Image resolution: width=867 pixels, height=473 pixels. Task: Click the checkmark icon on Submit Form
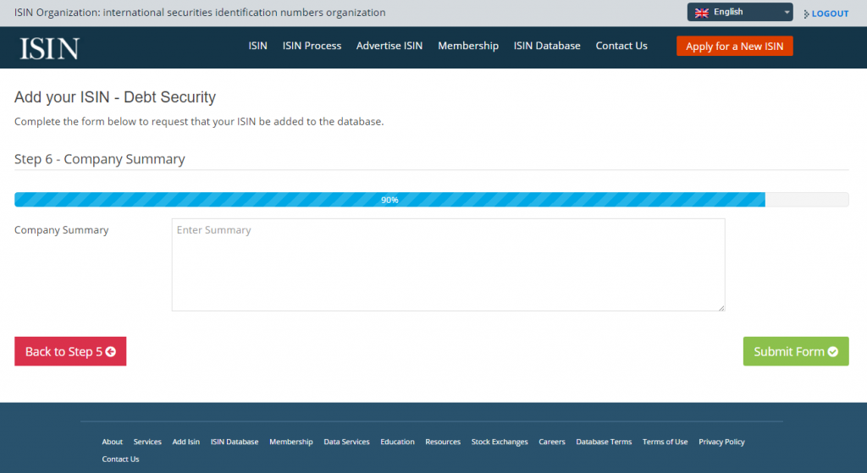[833, 351]
